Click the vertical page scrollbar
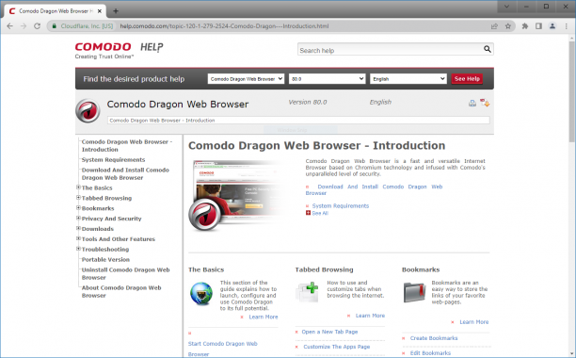 (x=572, y=92)
